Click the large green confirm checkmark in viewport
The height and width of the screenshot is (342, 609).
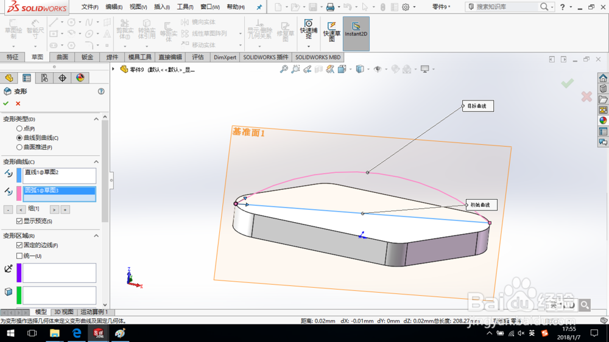tap(568, 83)
